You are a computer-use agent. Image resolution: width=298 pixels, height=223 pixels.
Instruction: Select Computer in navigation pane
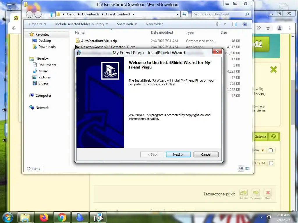43,95
